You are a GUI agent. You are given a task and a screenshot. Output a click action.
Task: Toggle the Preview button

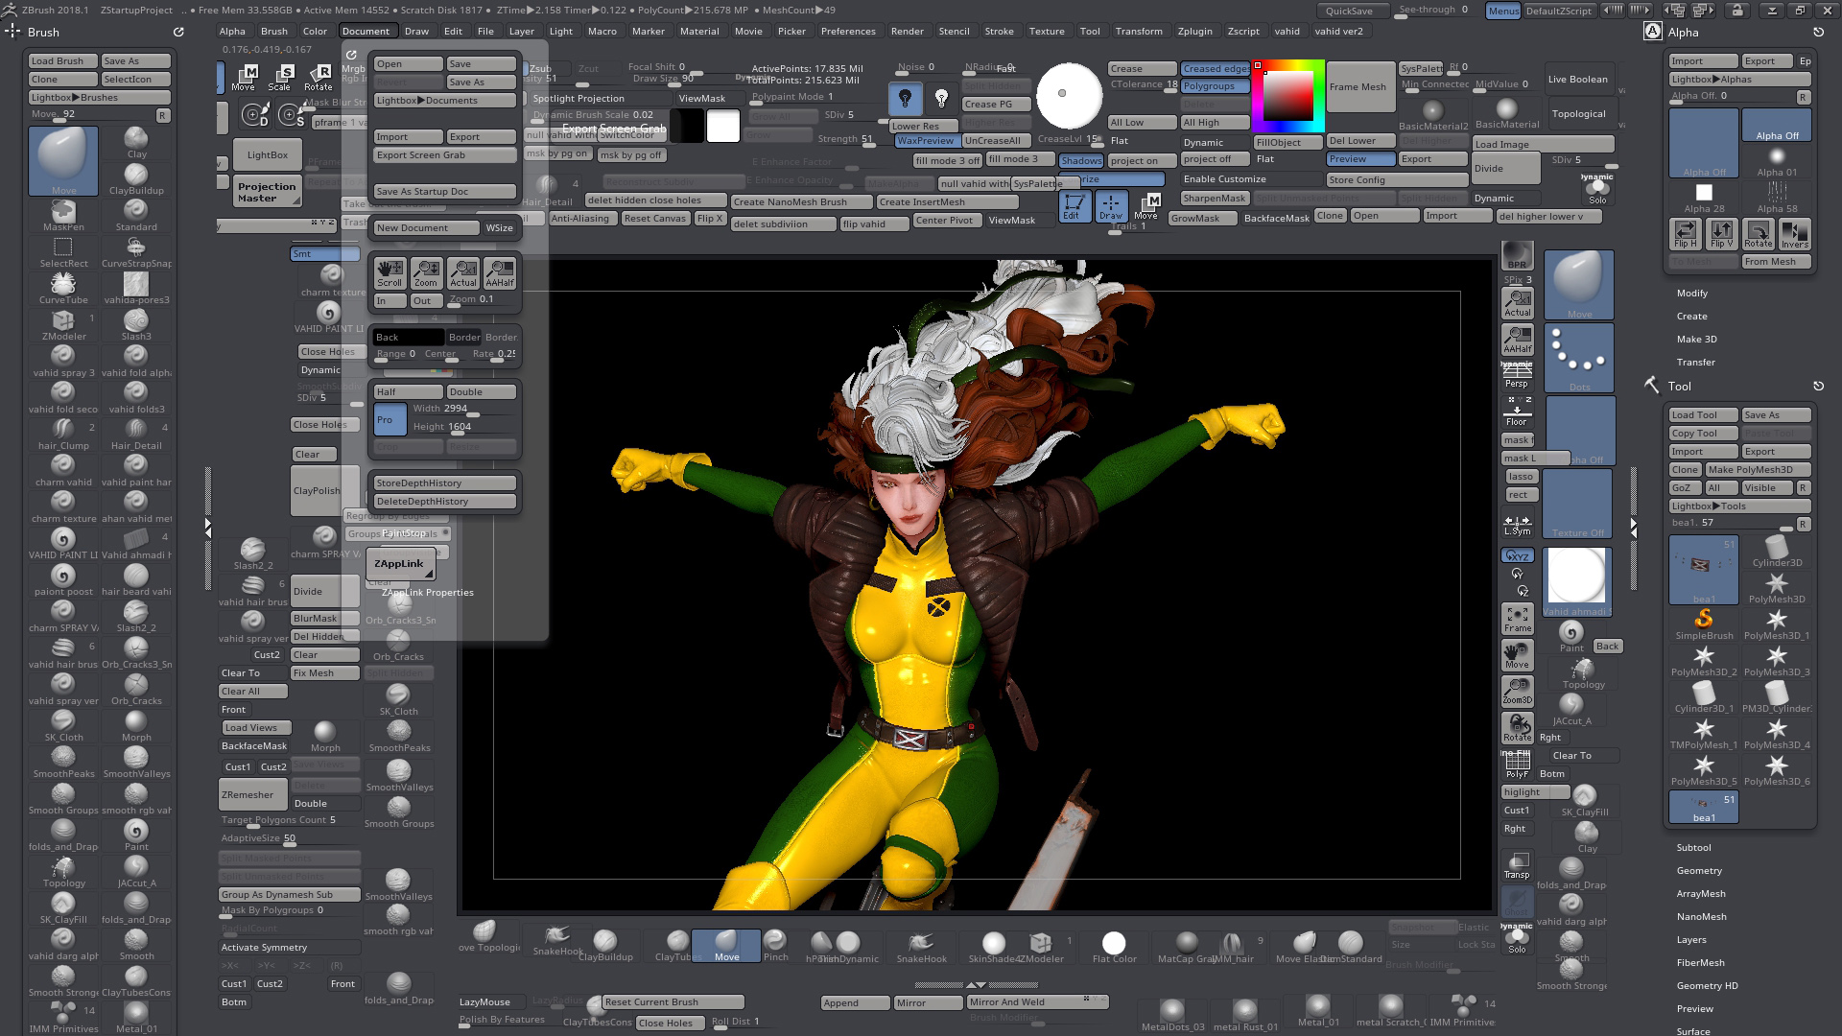point(1361,159)
